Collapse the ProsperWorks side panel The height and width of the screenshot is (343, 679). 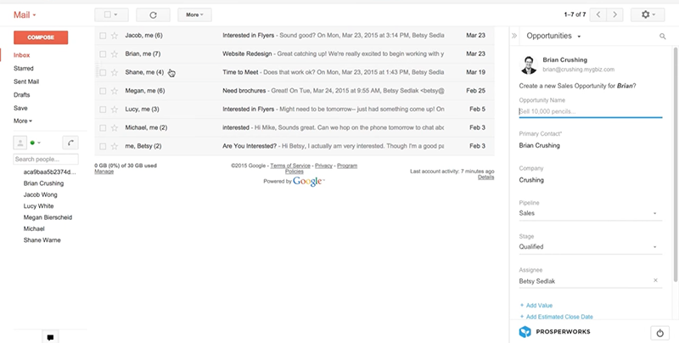514,37
